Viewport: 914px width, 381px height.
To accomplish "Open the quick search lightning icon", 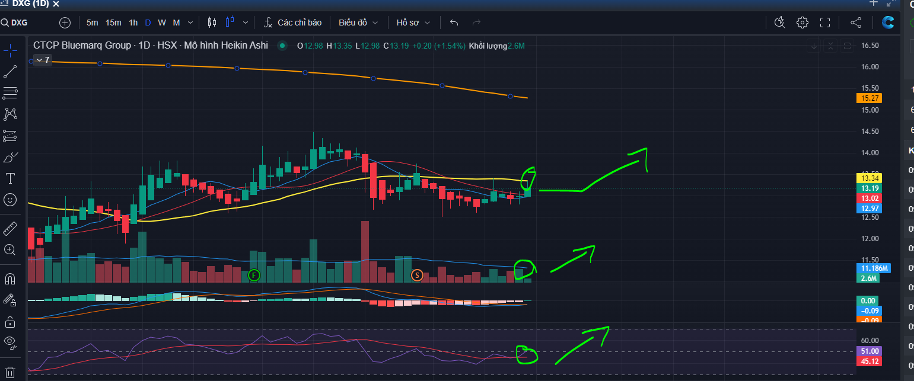I will (x=780, y=23).
